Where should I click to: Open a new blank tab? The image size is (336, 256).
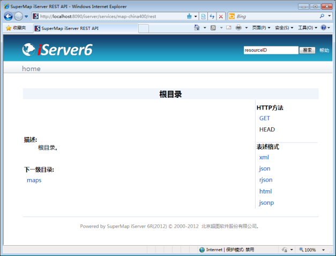[x=144, y=29]
